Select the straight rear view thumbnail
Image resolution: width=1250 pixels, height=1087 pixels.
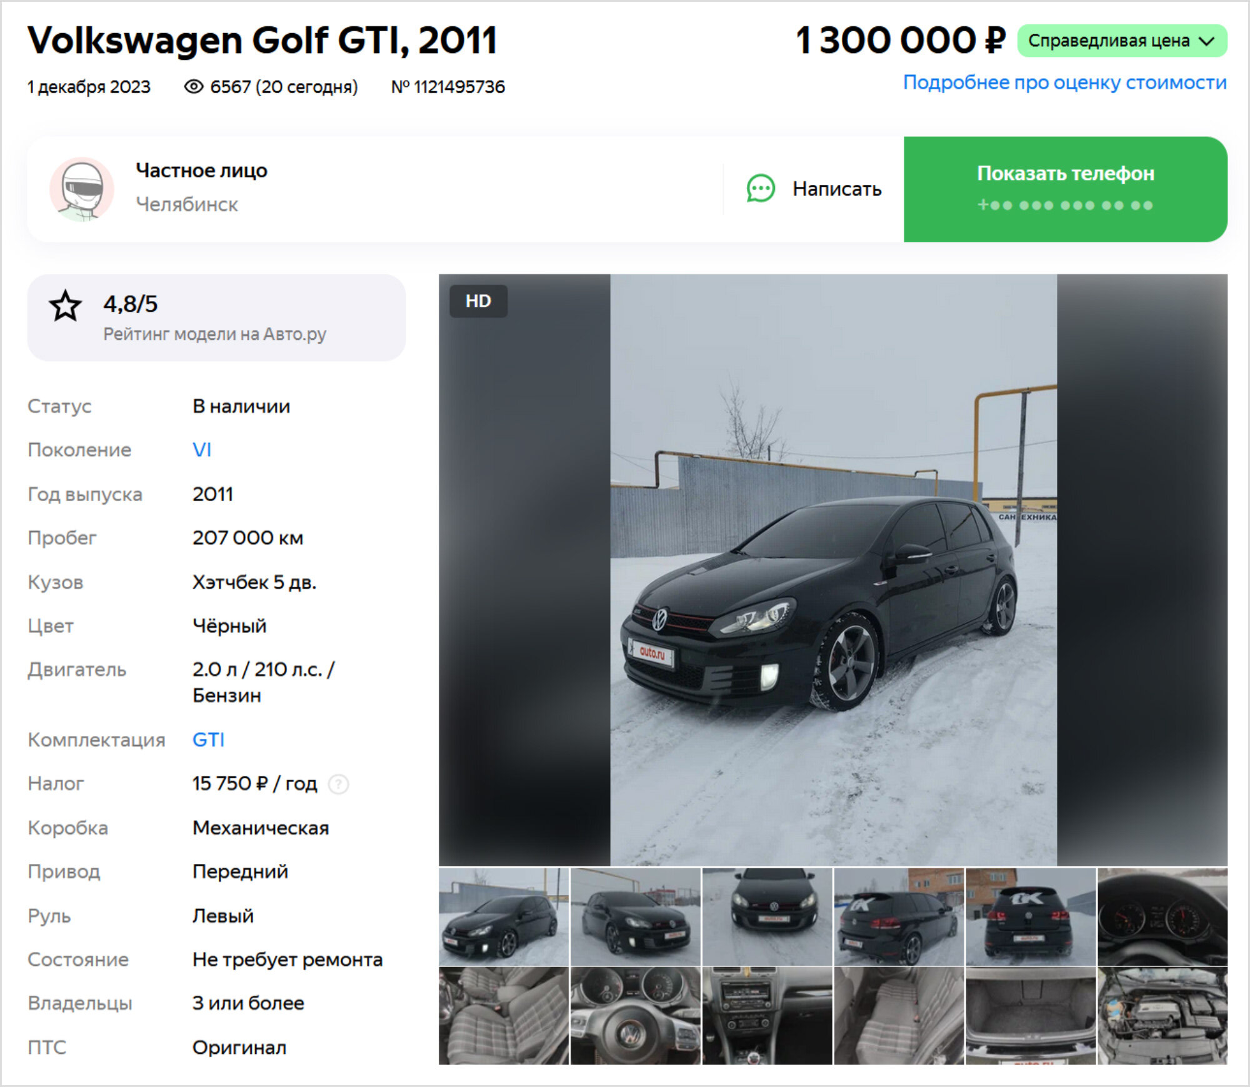(1031, 916)
